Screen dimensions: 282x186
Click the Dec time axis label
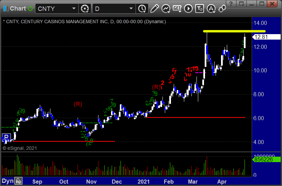tap(117, 182)
